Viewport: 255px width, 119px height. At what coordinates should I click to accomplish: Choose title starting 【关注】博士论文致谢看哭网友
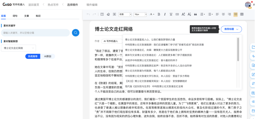point(156,81)
